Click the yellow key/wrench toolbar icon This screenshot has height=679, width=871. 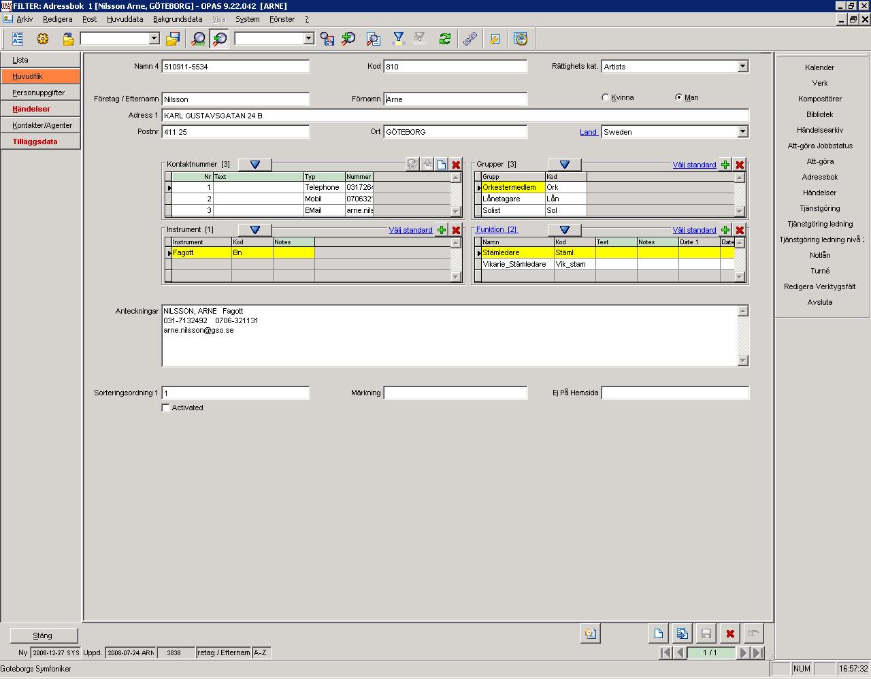tap(495, 39)
